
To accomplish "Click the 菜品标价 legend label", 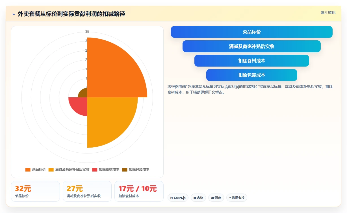I will pyautogui.click(x=39, y=170).
